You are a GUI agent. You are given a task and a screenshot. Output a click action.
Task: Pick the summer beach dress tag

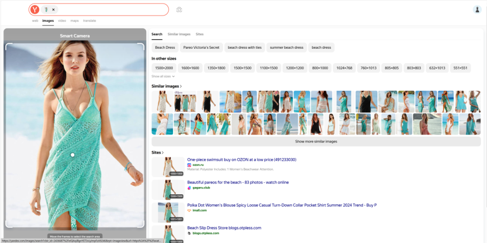pos(286,47)
